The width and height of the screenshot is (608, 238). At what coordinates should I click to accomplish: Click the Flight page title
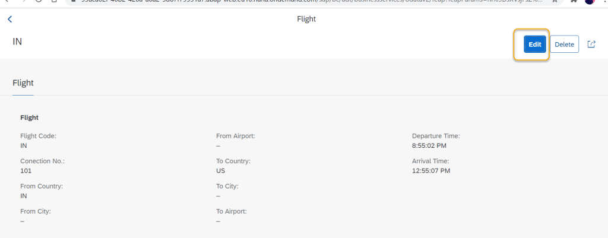[306, 19]
